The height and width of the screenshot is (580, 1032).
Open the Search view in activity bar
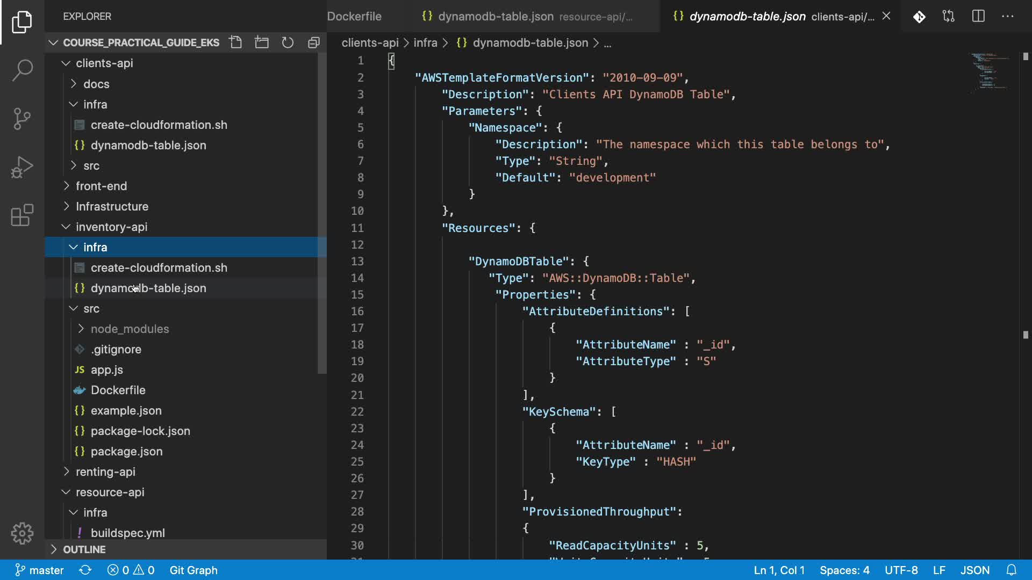(22, 70)
